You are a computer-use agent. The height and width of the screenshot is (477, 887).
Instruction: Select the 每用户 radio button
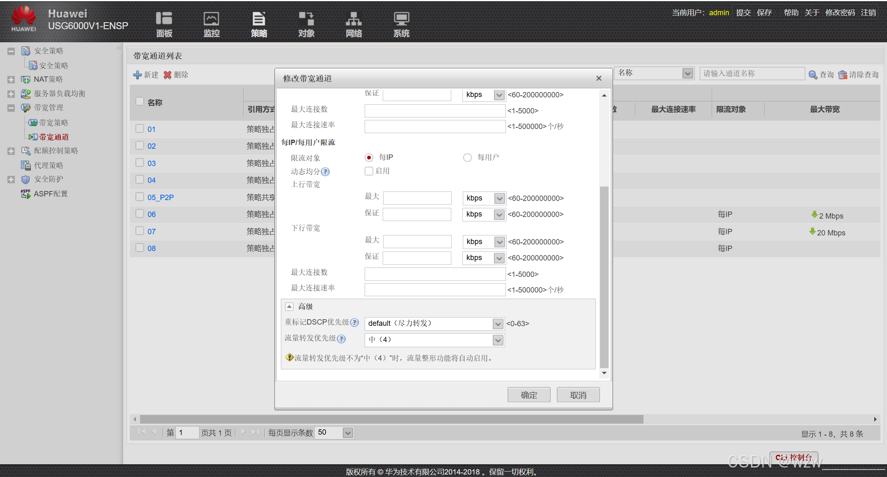point(467,158)
